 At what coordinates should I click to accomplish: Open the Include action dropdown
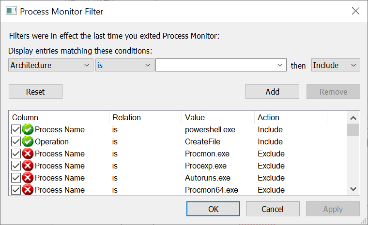coord(336,65)
